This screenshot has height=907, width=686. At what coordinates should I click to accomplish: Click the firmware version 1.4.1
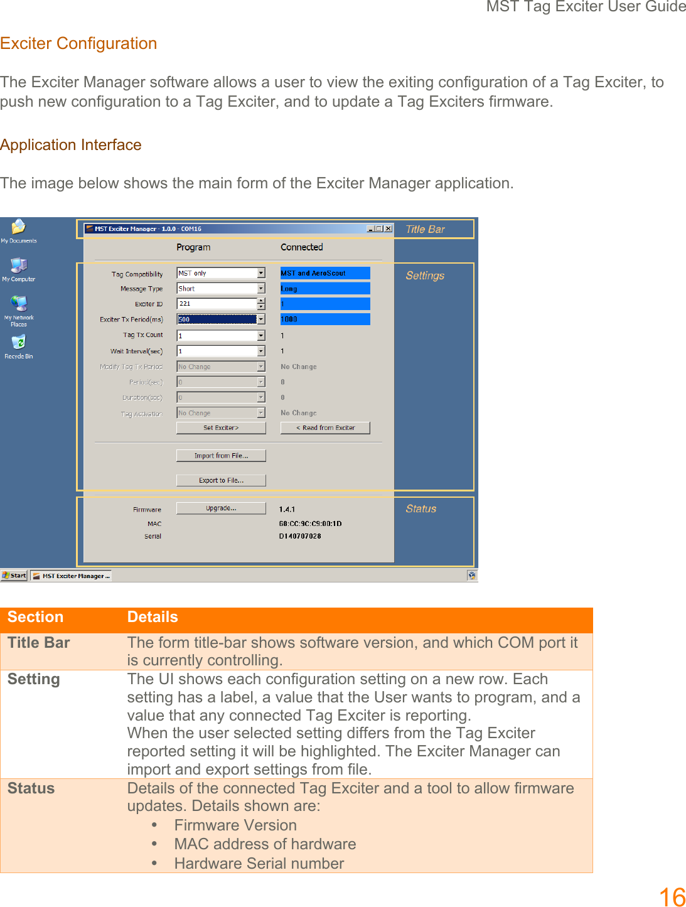point(287,509)
